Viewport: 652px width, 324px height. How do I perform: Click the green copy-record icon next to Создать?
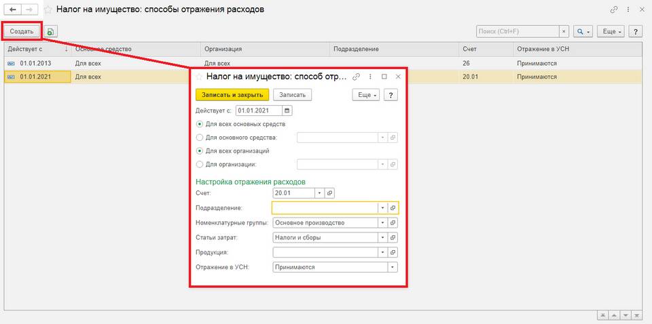click(x=51, y=32)
